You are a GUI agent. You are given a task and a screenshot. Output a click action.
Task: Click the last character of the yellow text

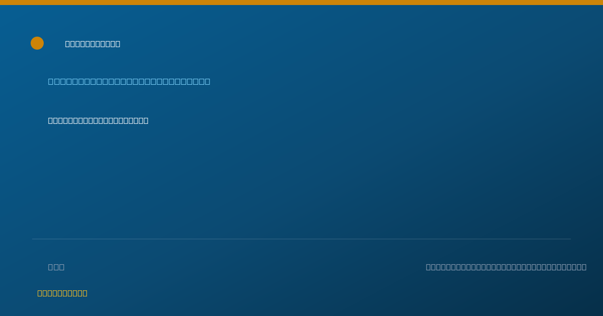point(85,293)
